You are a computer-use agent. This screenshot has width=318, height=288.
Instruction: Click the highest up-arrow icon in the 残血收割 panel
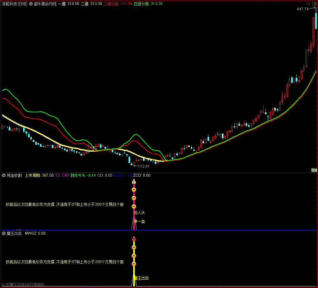(x=134, y=190)
